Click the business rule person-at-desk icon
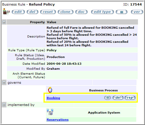The width and height of the screenshot is (145, 125). point(6,11)
